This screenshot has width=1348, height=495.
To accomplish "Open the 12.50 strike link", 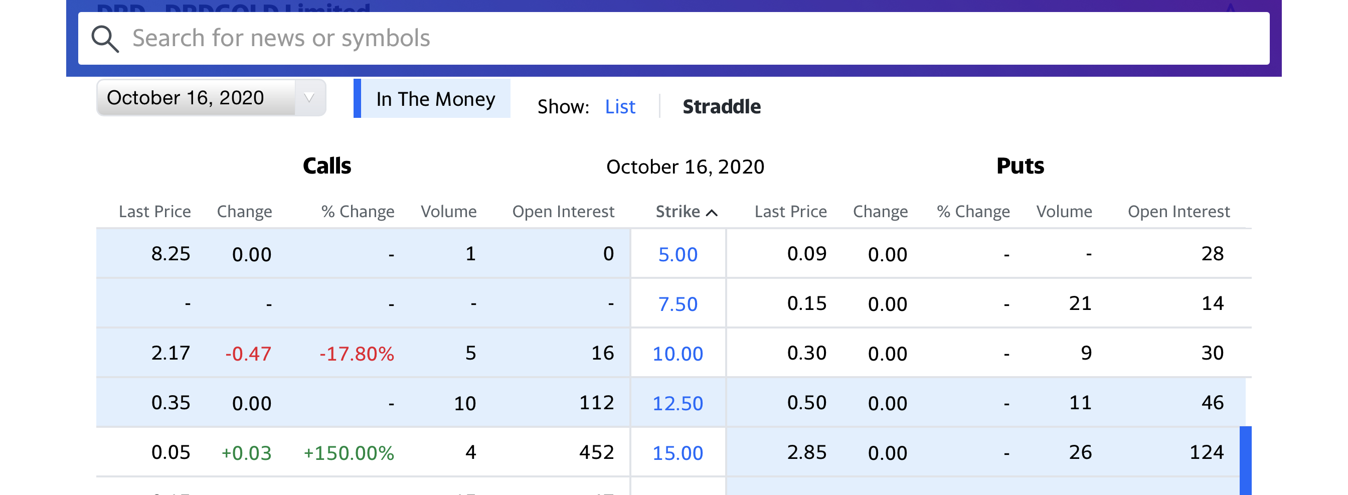I will 678,403.
